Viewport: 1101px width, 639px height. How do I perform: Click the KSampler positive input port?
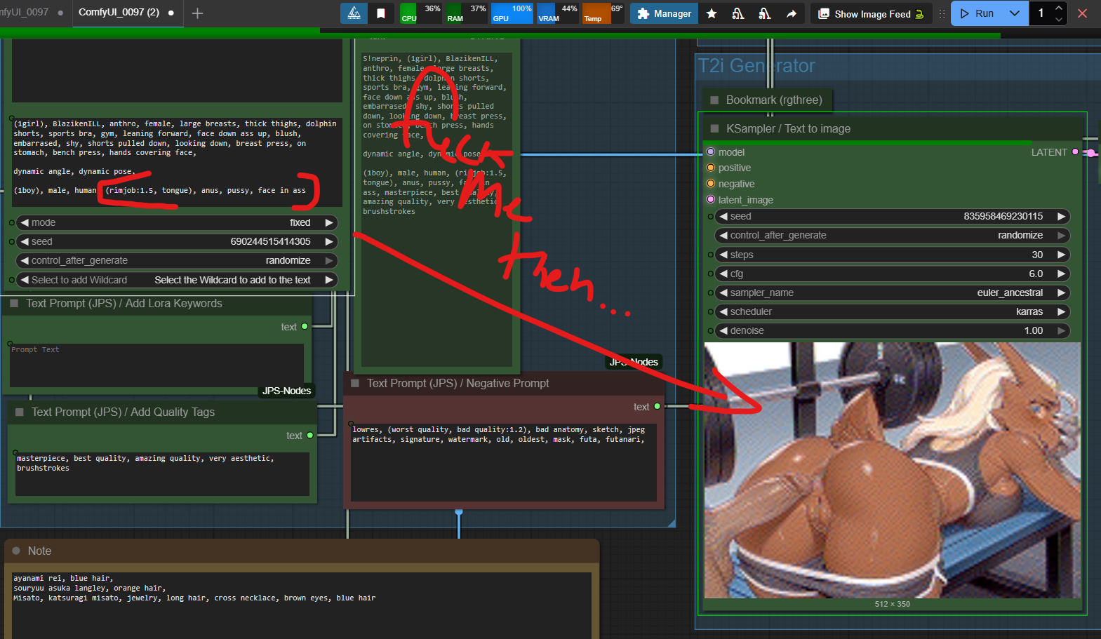click(x=711, y=168)
